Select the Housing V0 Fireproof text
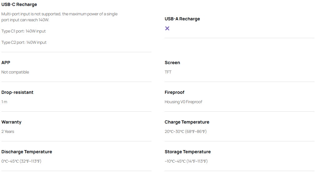Image resolution: width=316 pixels, height=172 pixels. tap(183, 102)
